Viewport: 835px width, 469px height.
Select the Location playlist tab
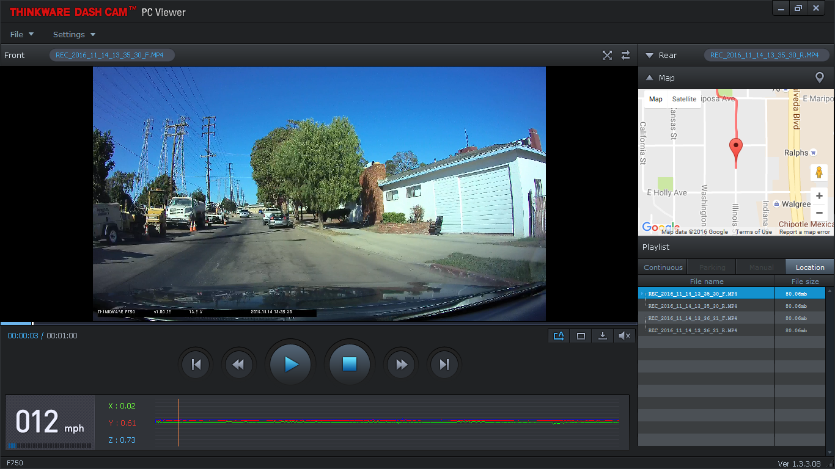tap(810, 267)
